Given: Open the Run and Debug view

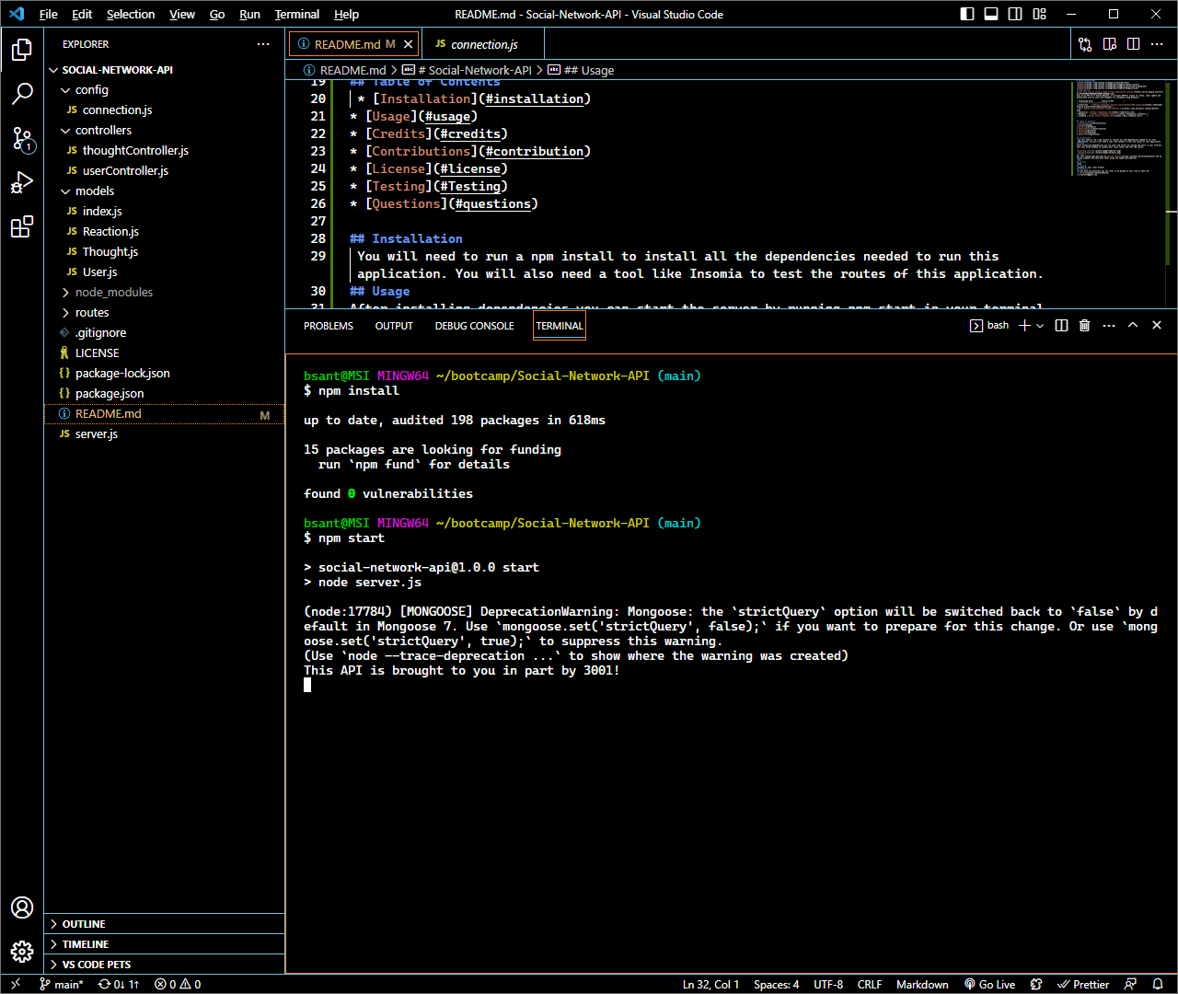Looking at the screenshot, I should click(x=22, y=182).
